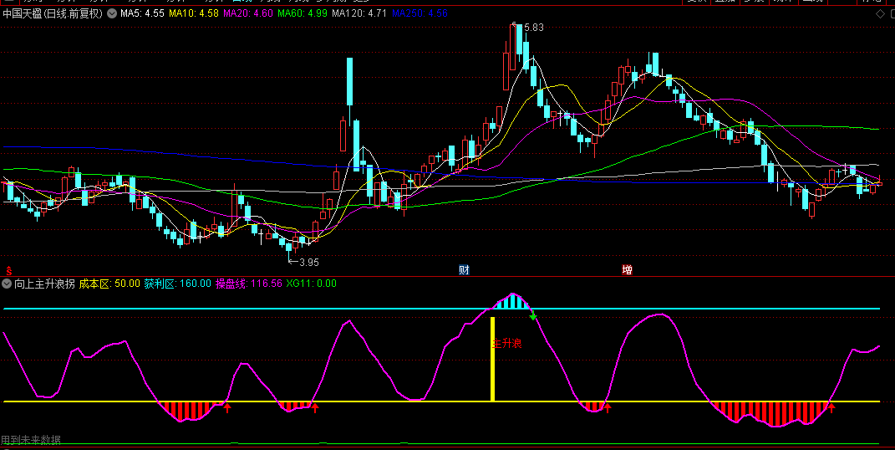
Task: Expand the 向上主升浪拐 indicator dropdown arrow
Action: 8,284
